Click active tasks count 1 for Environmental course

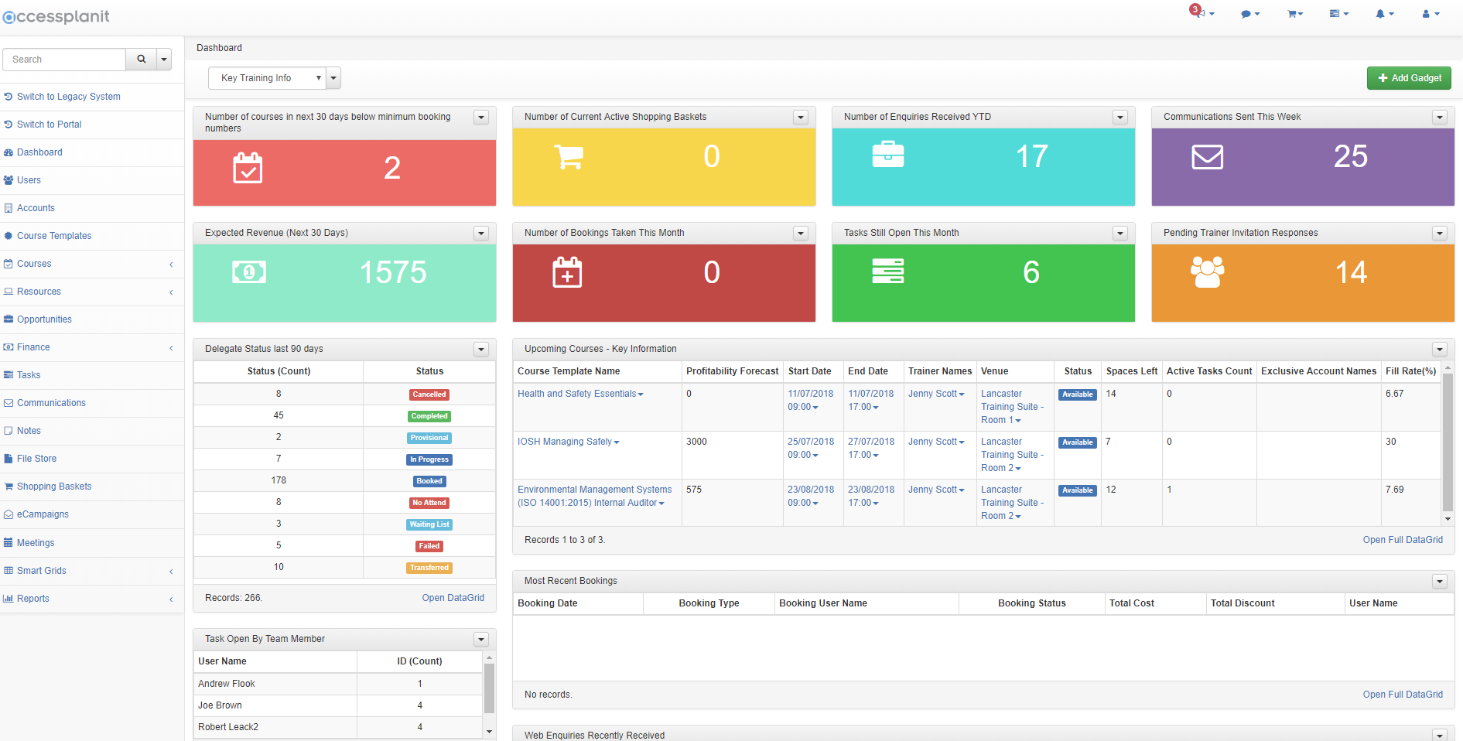[x=1169, y=490]
